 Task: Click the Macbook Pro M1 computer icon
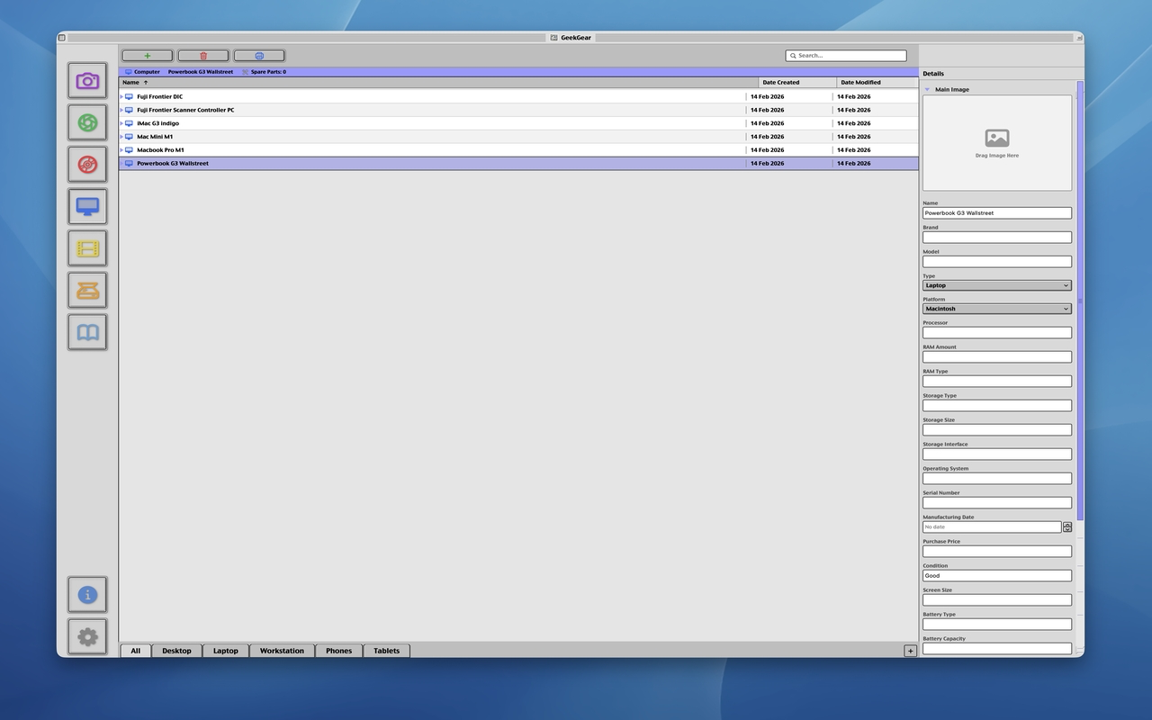pos(129,150)
